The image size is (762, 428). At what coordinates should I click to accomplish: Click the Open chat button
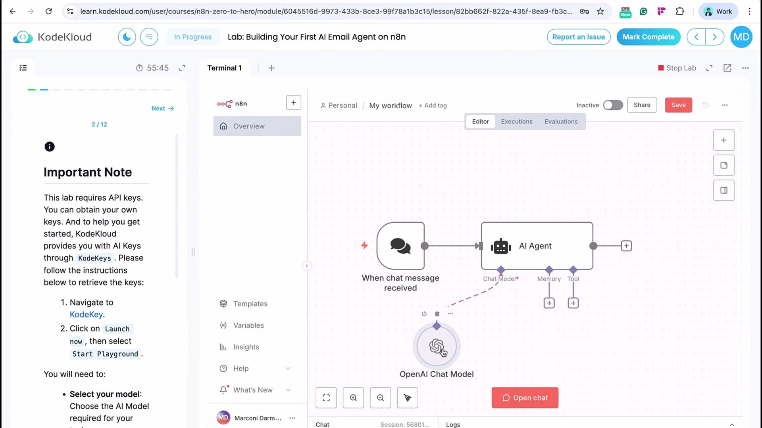pyautogui.click(x=525, y=398)
